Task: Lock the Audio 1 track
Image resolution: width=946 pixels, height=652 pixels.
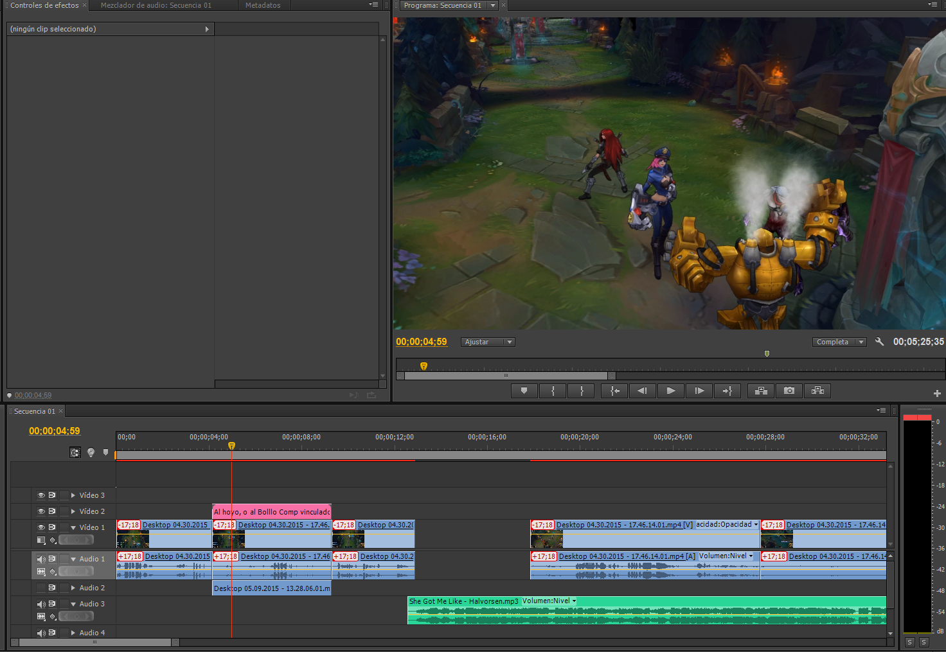Action: (x=64, y=559)
